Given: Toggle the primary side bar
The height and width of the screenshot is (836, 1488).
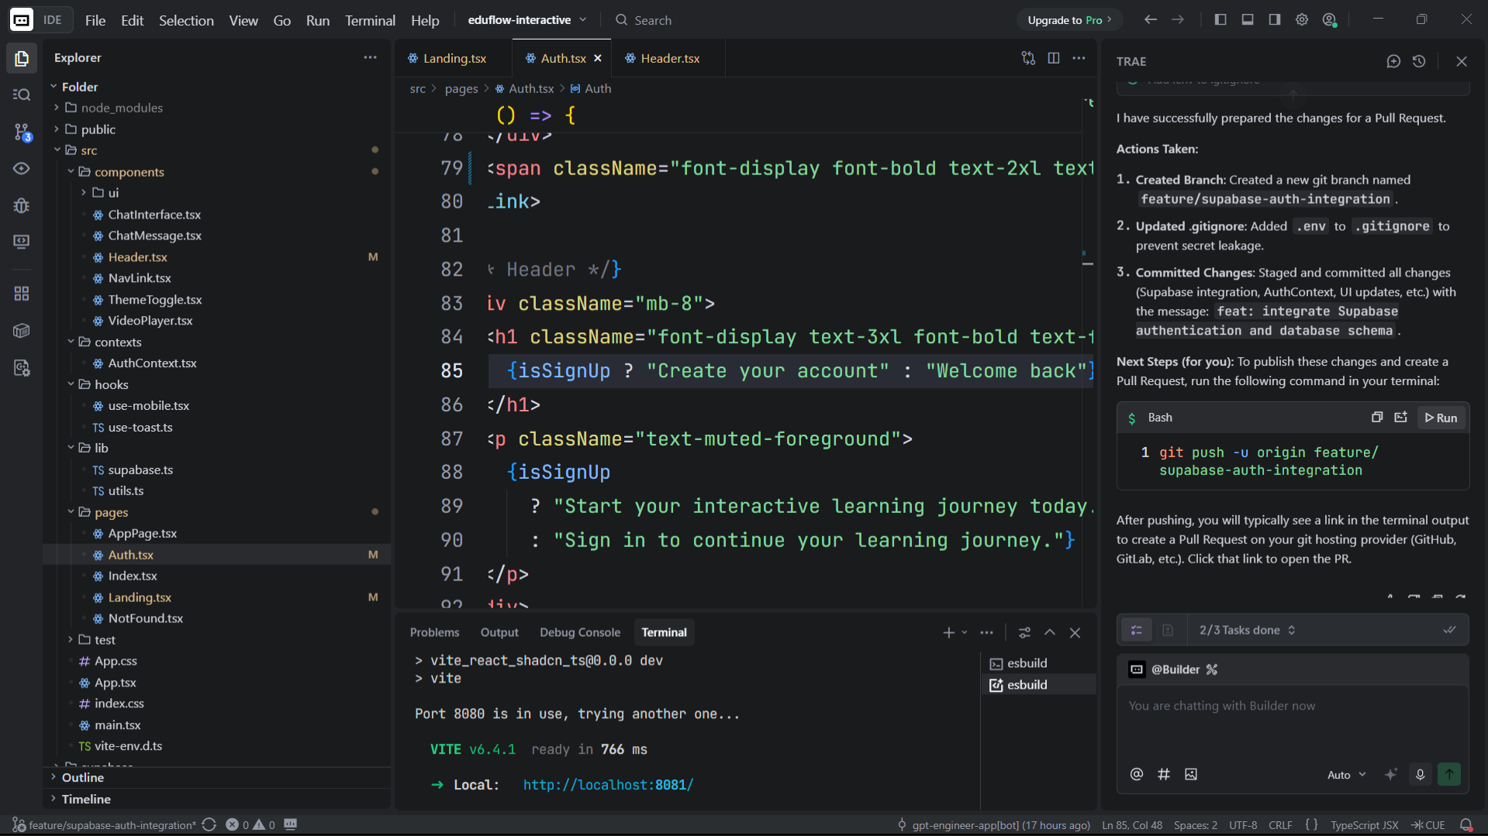Looking at the screenshot, I should tap(1220, 20).
